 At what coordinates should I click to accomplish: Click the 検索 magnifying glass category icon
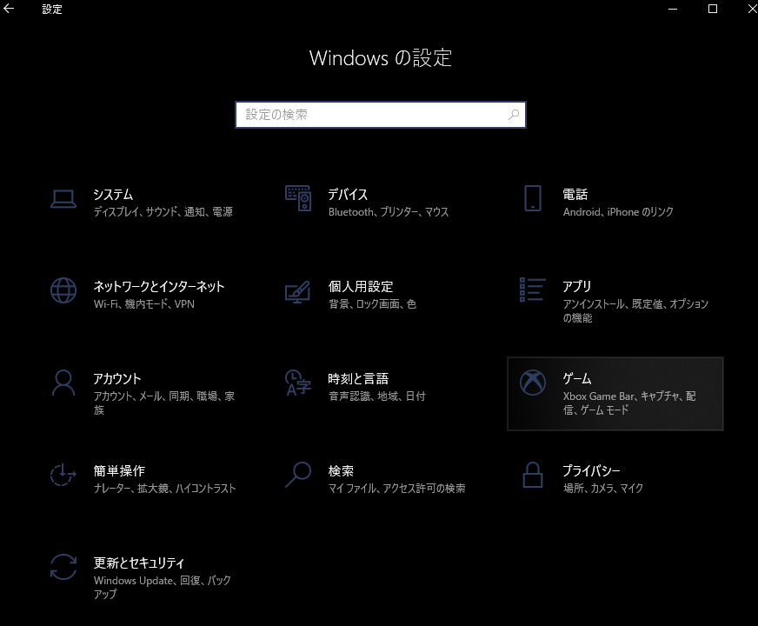pyautogui.click(x=298, y=475)
